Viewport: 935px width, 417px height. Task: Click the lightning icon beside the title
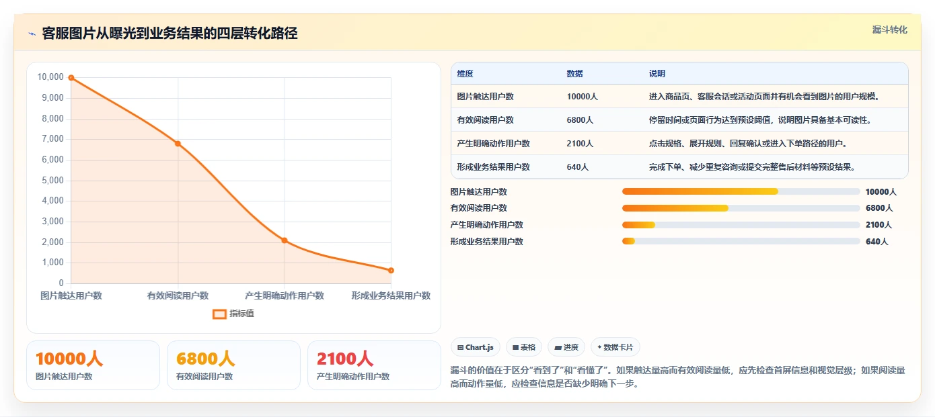(32, 34)
